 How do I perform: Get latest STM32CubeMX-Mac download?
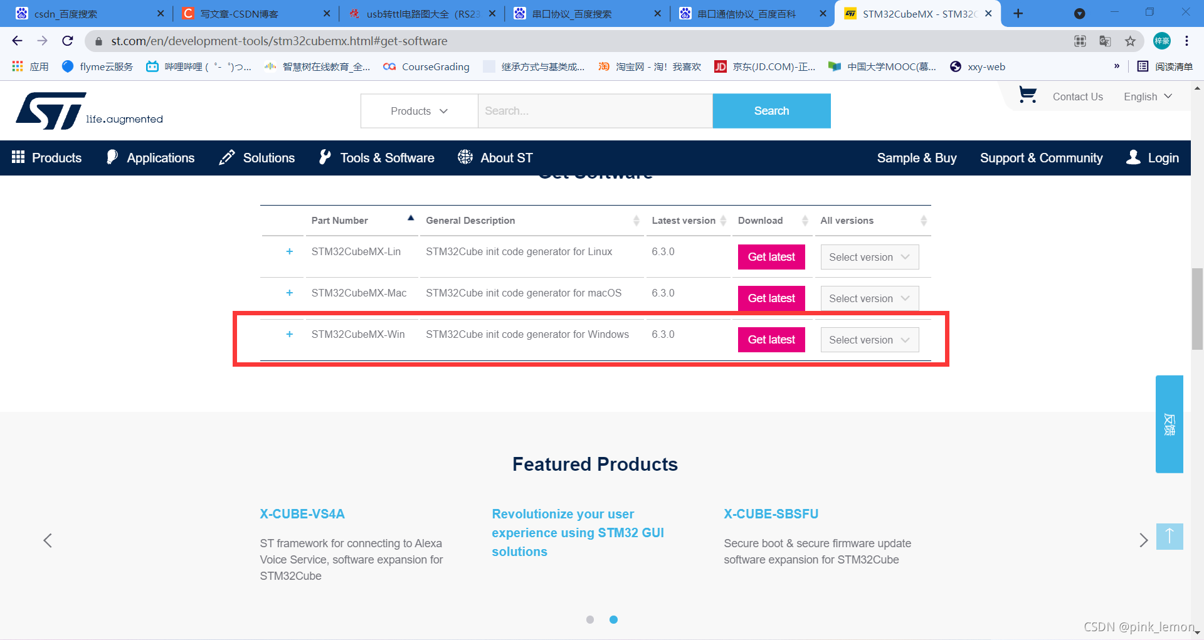point(771,298)
